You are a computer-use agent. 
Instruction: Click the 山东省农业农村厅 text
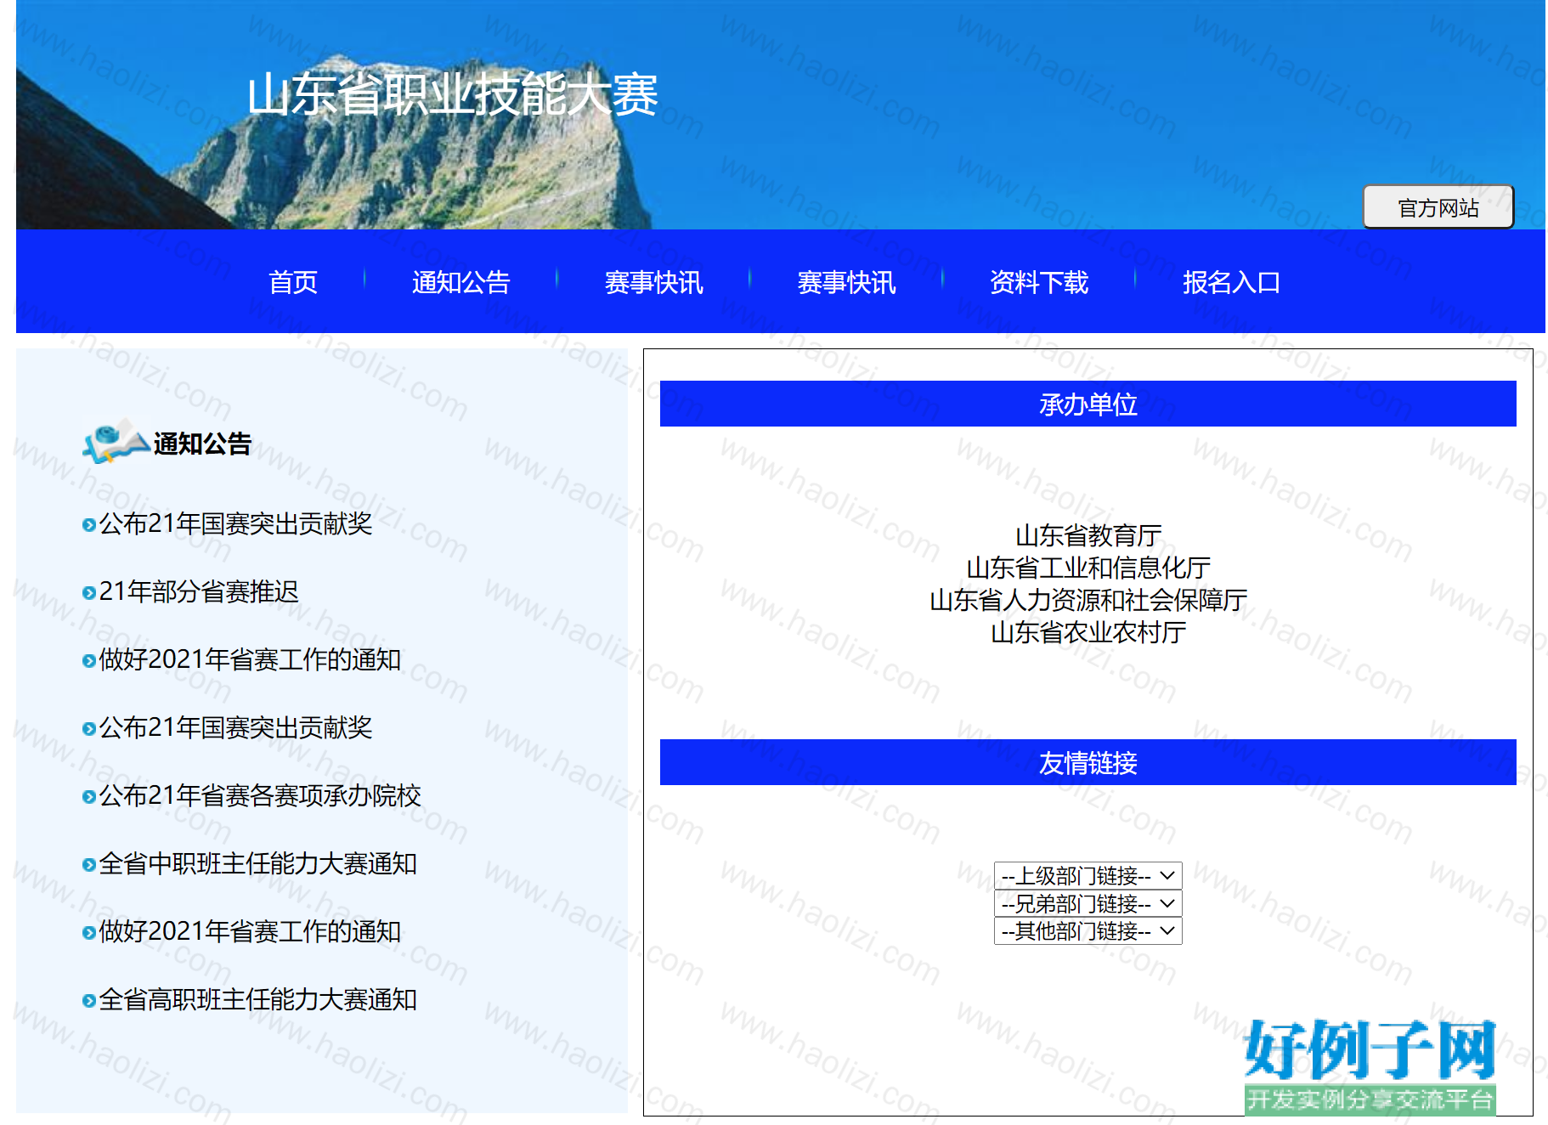point(1088,632)
